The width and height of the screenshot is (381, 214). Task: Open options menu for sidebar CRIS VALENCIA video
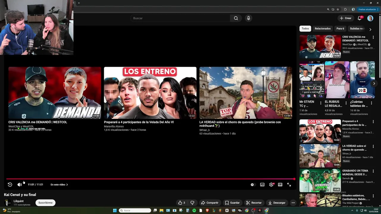tap(373, 37)
